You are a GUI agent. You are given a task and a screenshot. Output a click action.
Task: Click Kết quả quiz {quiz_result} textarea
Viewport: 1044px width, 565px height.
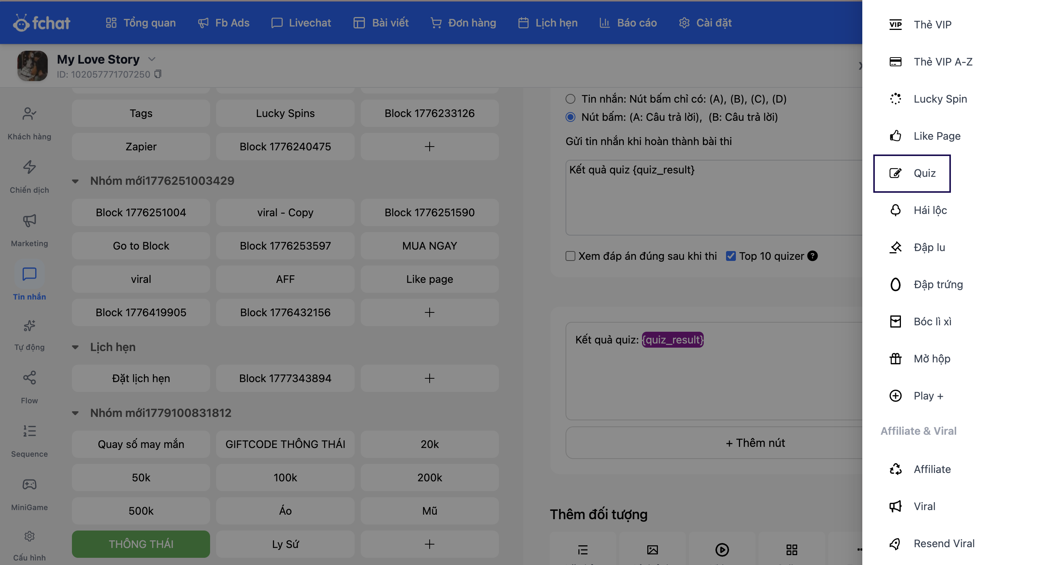(714, 197)
